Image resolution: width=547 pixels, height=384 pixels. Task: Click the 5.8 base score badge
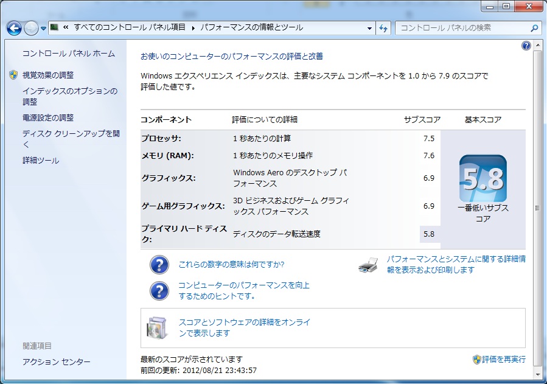click(483, 178)
